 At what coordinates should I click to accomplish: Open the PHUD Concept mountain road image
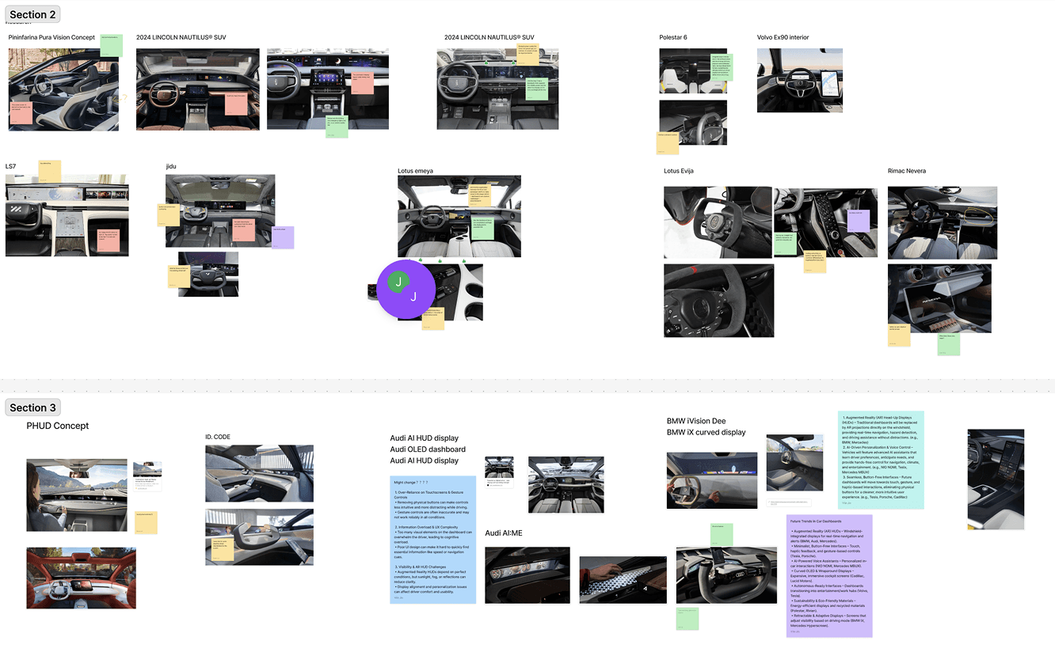tap(77, 495)
